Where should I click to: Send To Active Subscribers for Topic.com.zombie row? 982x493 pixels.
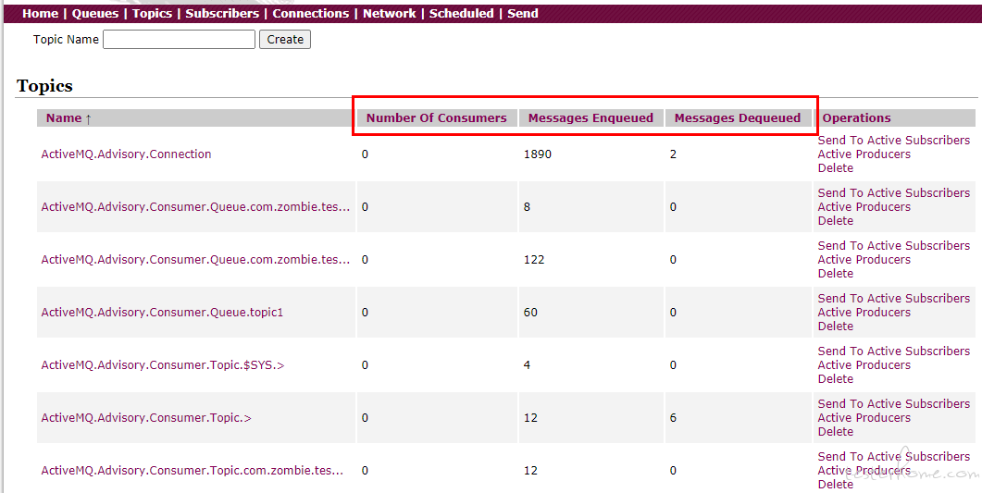[x=894, y=456]
